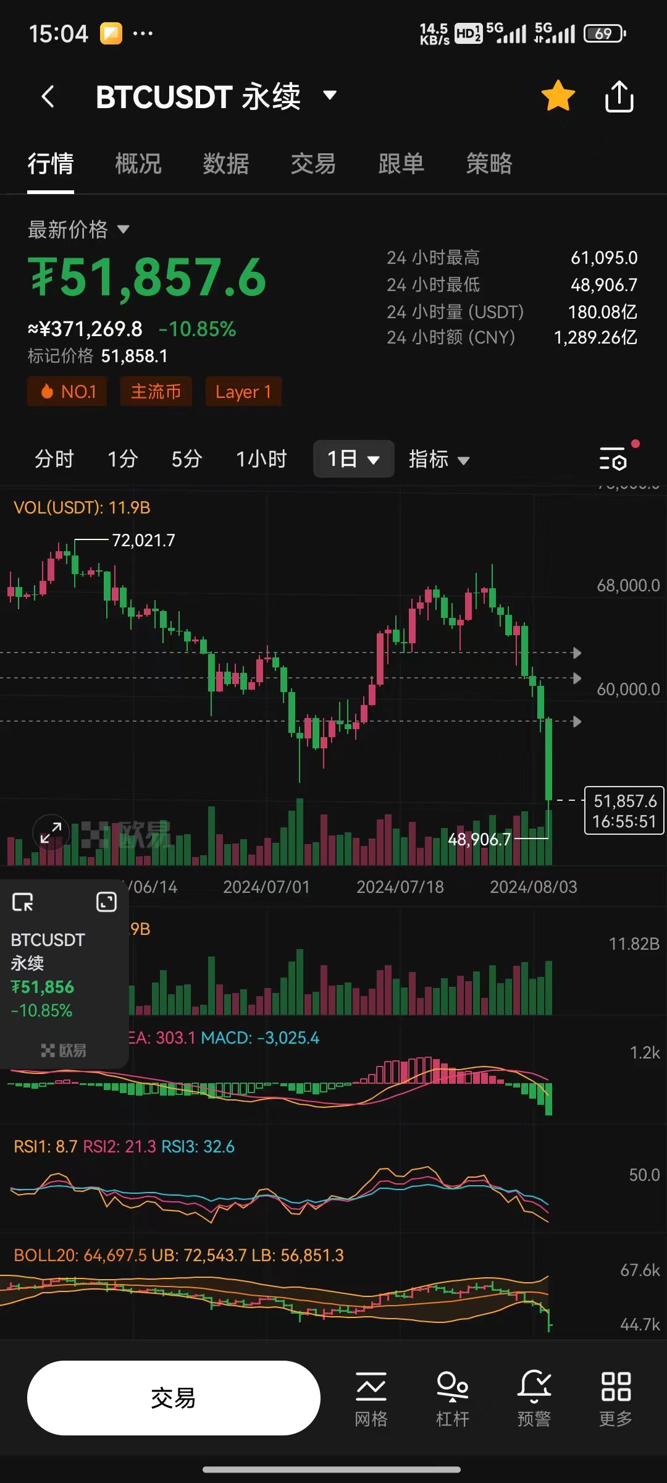Open the leverage (杠杆) icon
This screenshot has height=1483, width=667.
(453, 1399)
